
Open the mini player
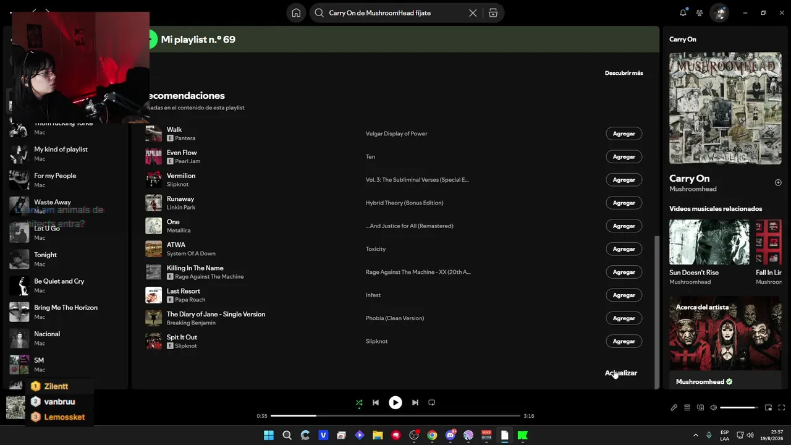(x=768, y=407)
